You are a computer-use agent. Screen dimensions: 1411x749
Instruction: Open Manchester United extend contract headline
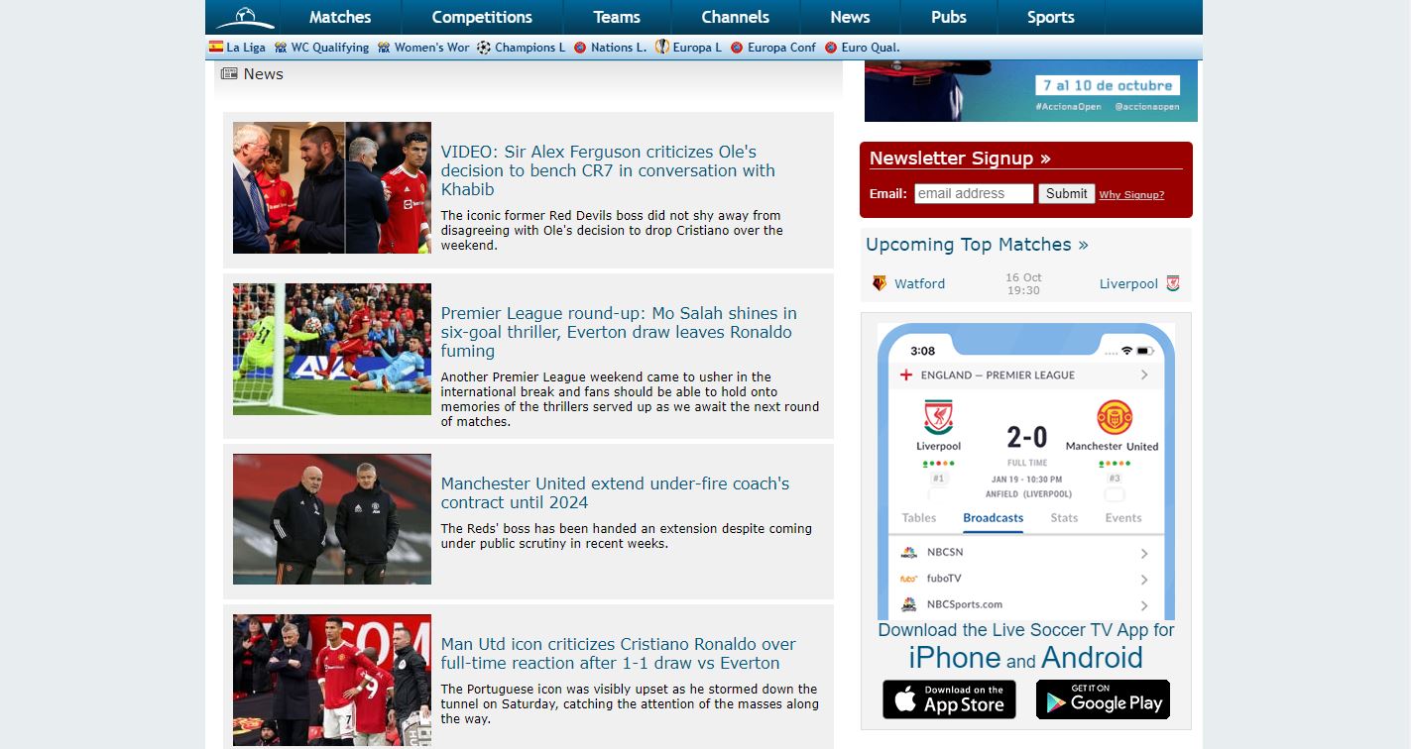tap(615, 493)
